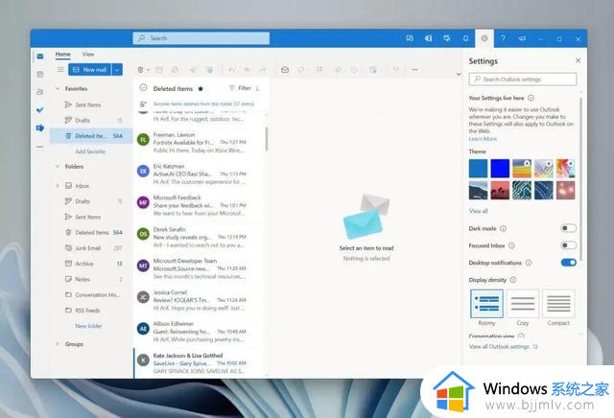Show more apps ellipsis in left rail
614x418 pixels.
point(40,147)
